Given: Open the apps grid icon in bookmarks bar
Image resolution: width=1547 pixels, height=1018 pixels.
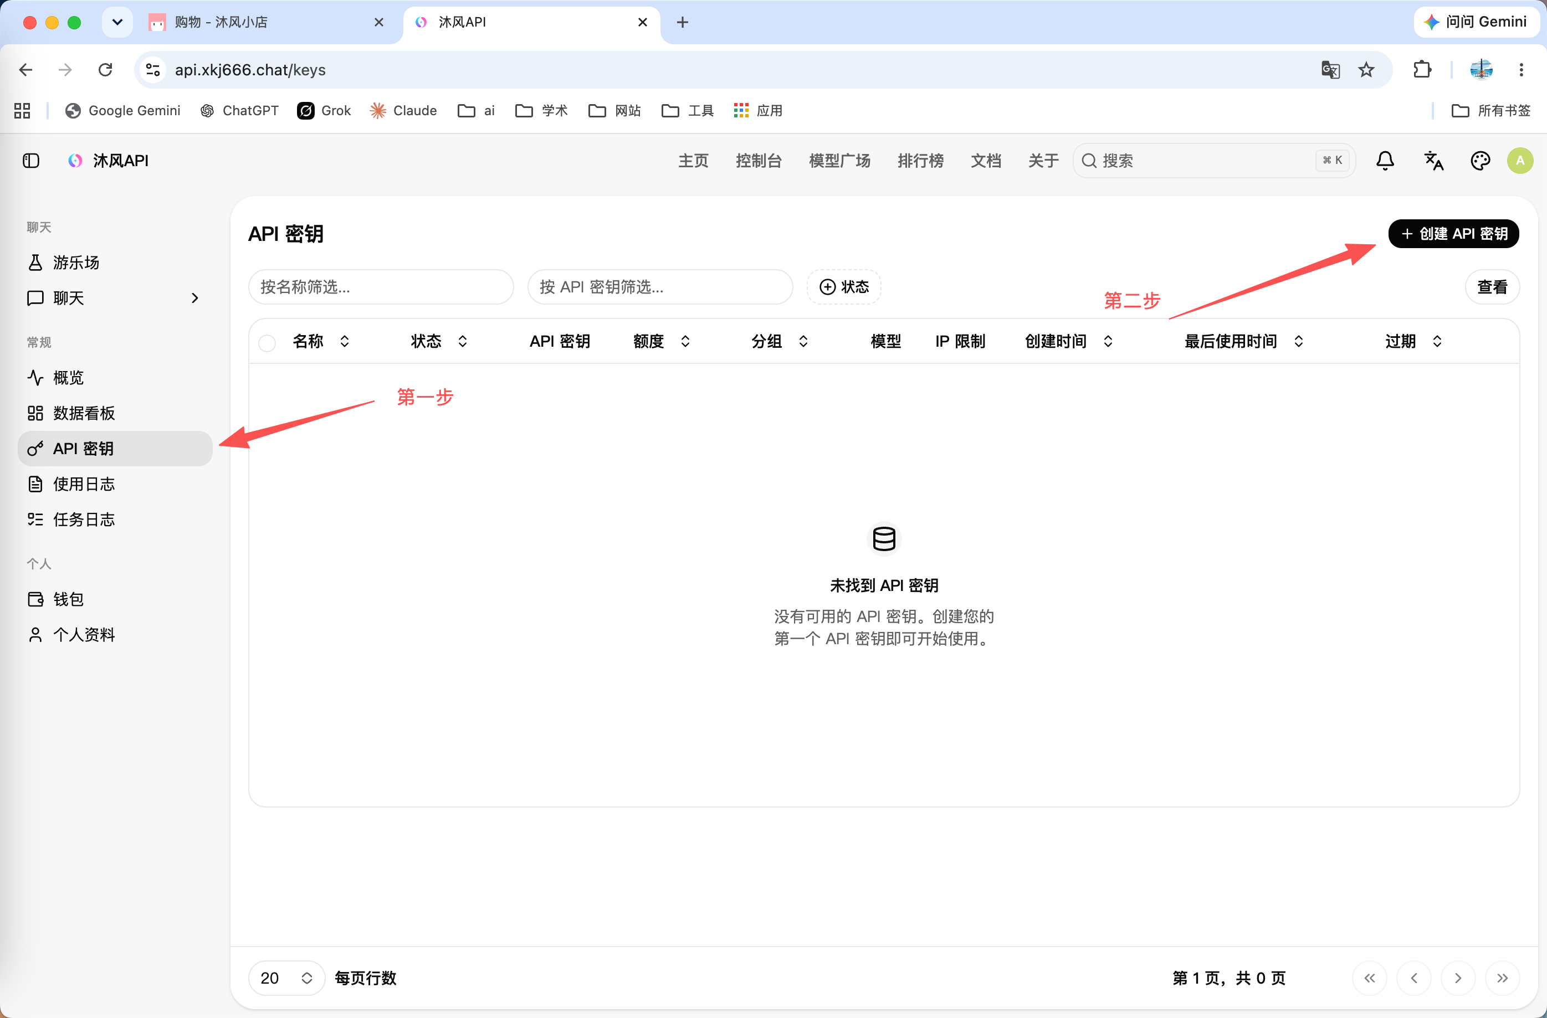Looking at the screenshot, I should (x=22, y=110).
